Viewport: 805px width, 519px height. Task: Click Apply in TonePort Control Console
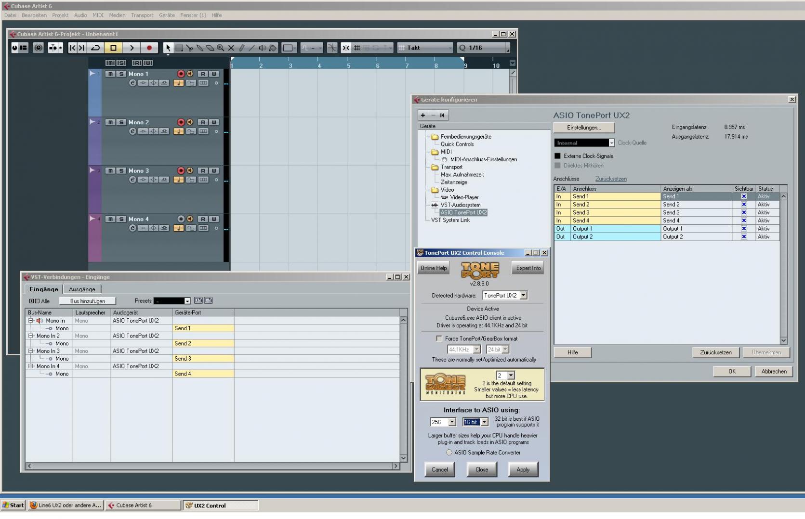(x=523, y=469)
